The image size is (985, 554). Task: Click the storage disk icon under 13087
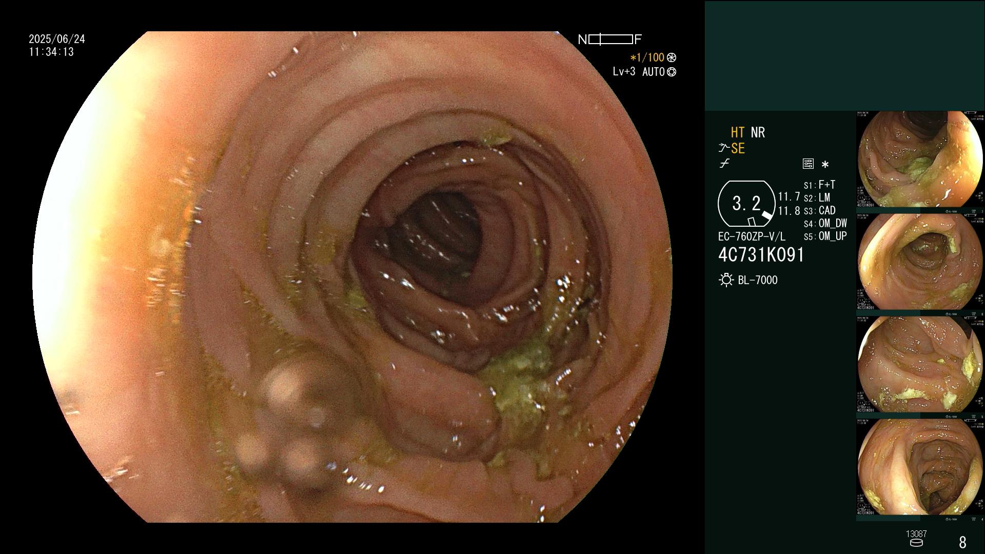pos(916,543)
